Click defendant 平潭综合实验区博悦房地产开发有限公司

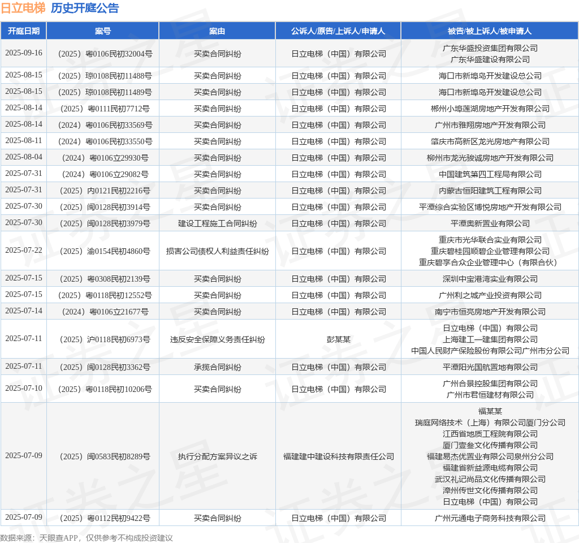pos(490,207)
